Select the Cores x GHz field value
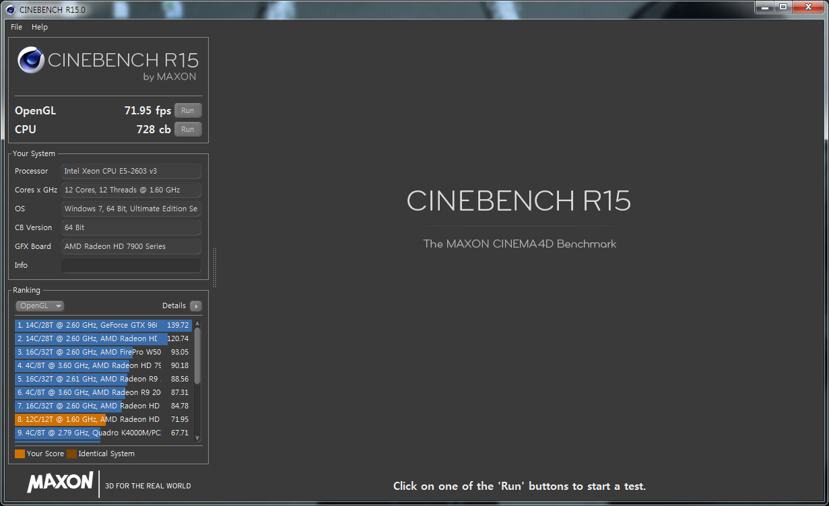 tap(131, 190)
